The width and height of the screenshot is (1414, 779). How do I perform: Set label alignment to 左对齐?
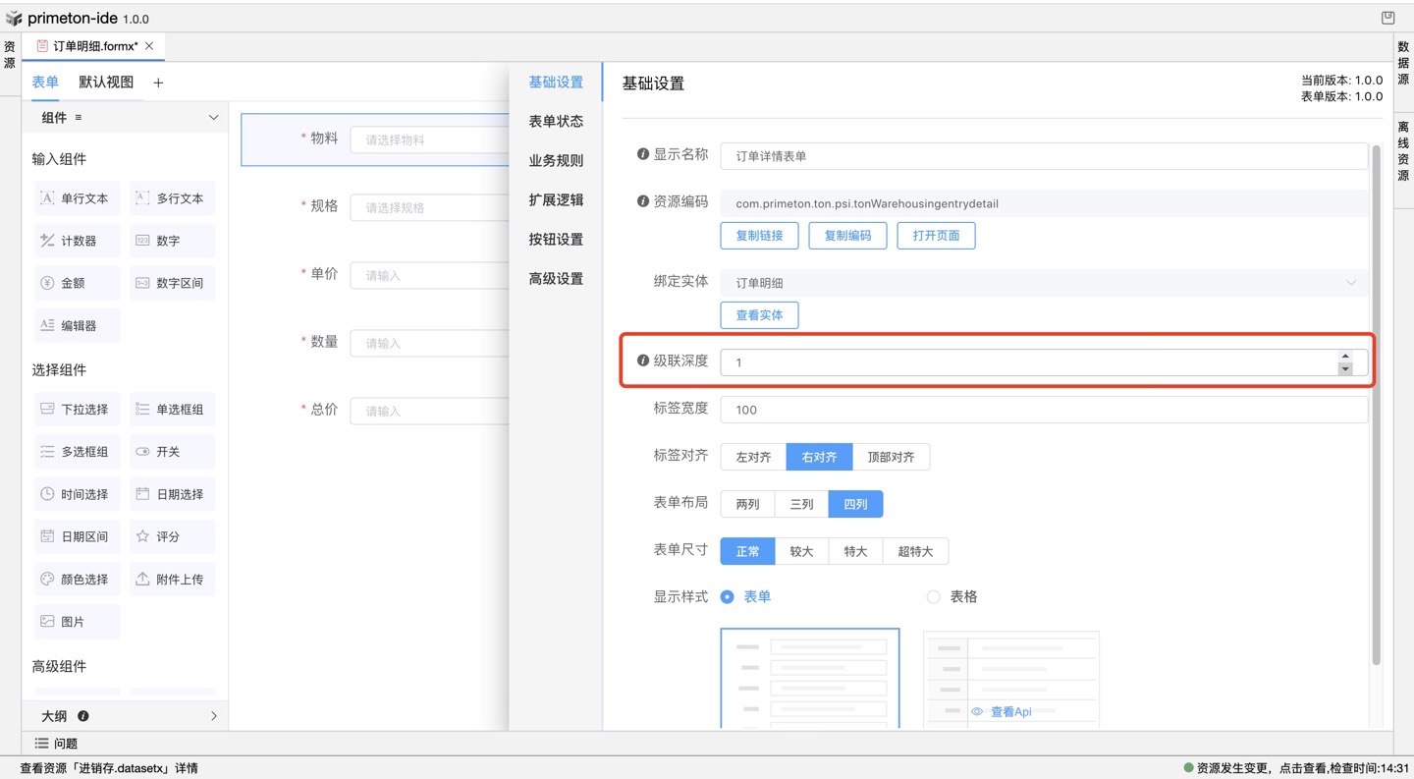[x=753, y=457]
